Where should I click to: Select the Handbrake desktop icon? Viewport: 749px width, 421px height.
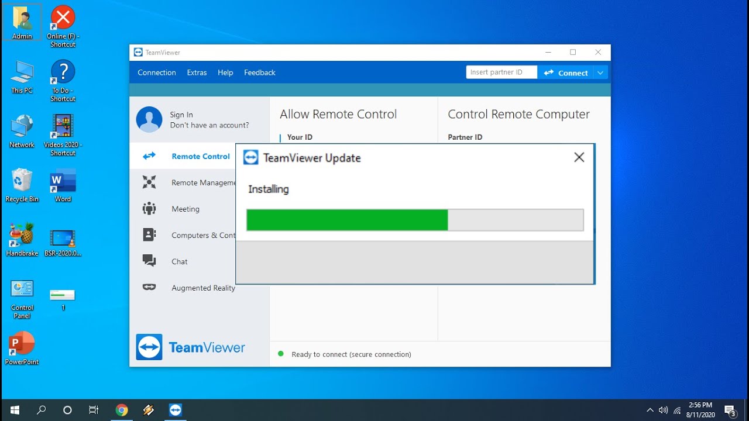[x=22, y=240]
